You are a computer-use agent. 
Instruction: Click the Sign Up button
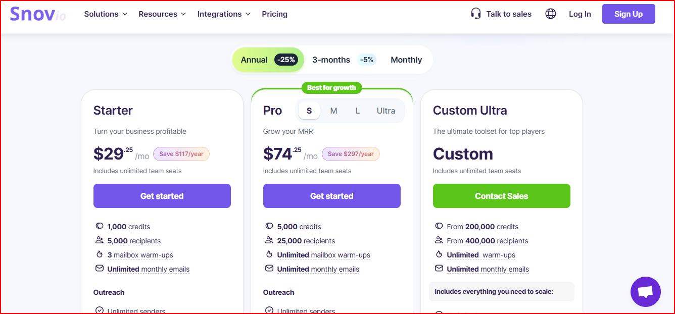point(628,14)
